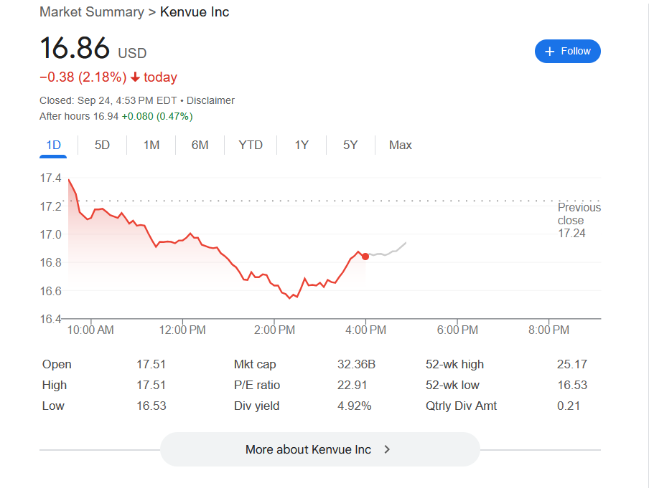Select the 1Y time range tab
The height and width of the screenshot is (488, 649).
302,145
